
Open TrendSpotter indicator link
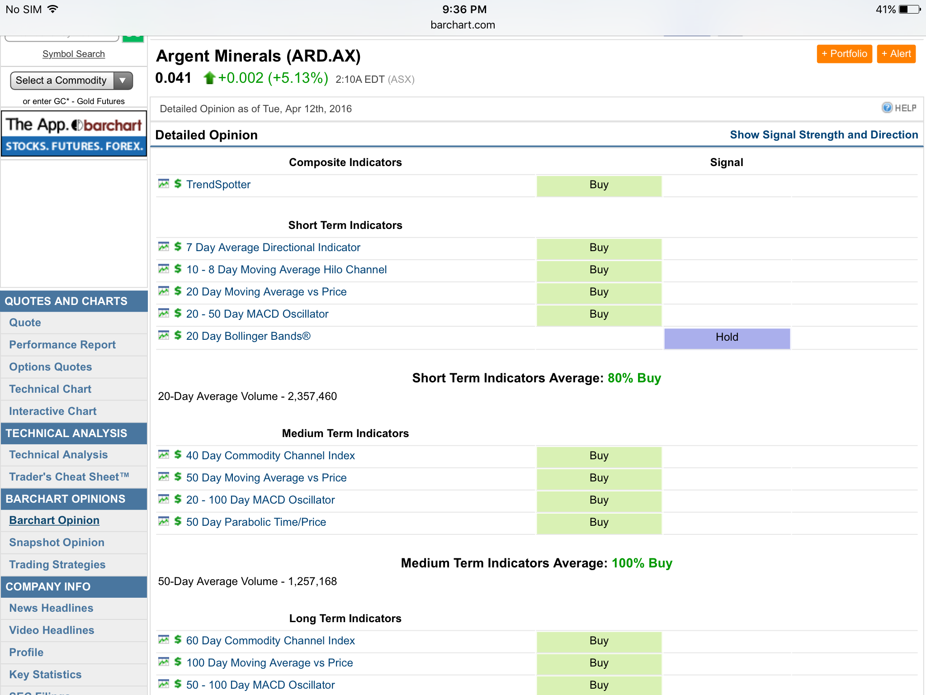tap(218, 185)
